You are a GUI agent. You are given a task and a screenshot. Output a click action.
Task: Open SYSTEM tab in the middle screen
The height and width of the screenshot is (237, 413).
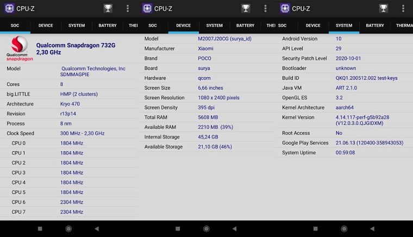click(x=215, y=26)
